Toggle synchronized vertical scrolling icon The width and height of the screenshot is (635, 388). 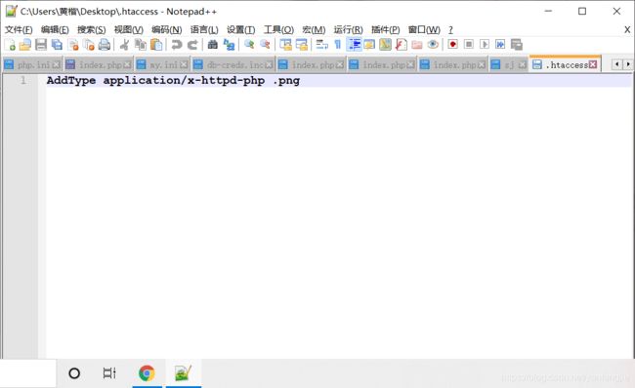pos(285,45)
